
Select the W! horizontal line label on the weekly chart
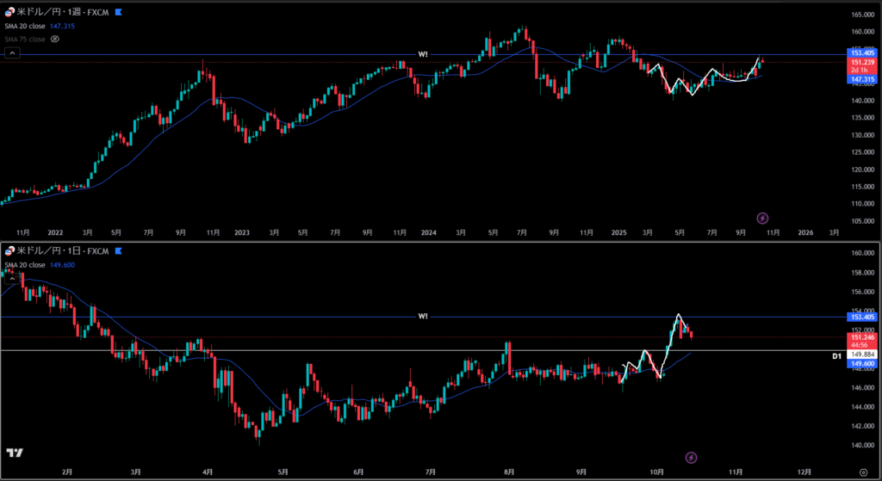pyautogui.click(x=423, y=54)
